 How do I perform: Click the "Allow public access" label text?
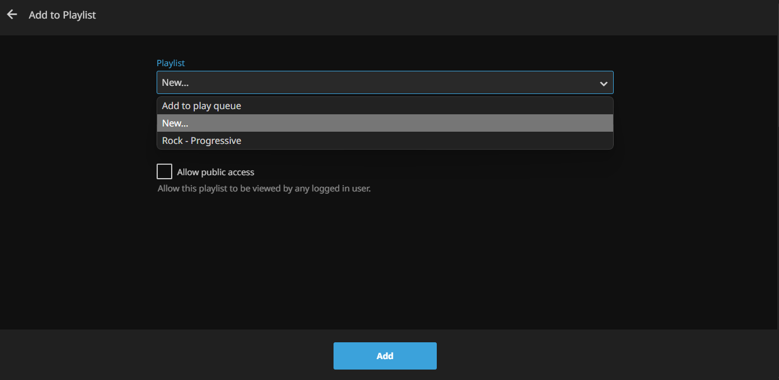coord(215,172)
